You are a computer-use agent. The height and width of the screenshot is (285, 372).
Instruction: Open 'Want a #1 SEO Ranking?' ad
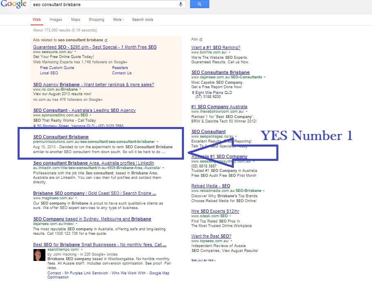tap(216, 47)
